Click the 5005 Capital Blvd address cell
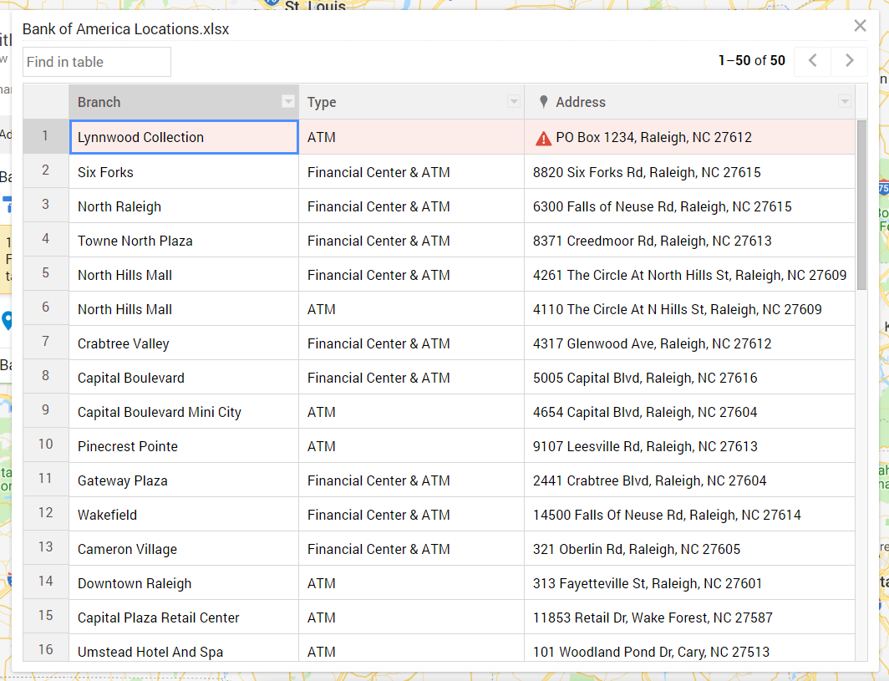Screen dimensions: 889x681 [x=689, y=378]
